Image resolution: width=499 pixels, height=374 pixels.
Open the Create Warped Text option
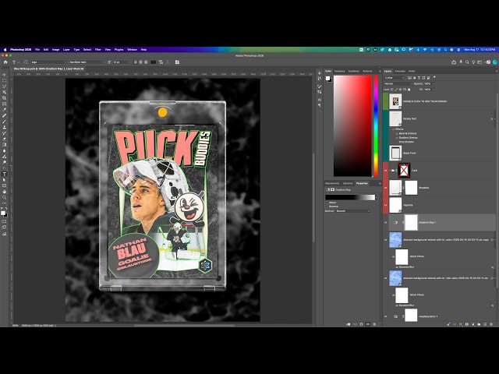click(161, 62)
